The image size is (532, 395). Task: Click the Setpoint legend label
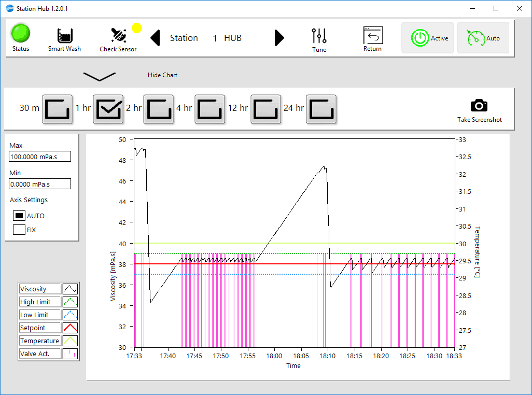click(x=40, y=328)
